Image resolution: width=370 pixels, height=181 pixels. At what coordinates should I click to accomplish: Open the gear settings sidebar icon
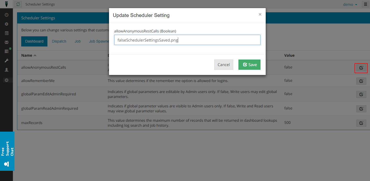click(7, 24)
